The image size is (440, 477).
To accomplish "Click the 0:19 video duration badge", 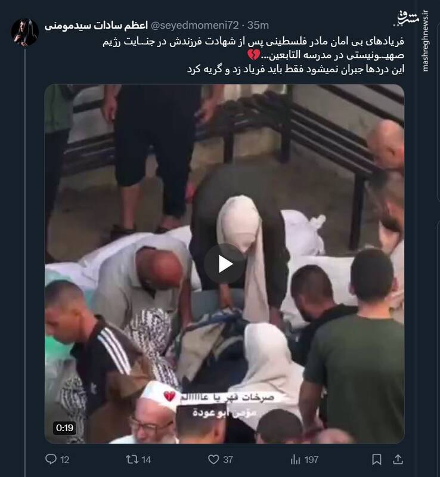I will (65, 428).
